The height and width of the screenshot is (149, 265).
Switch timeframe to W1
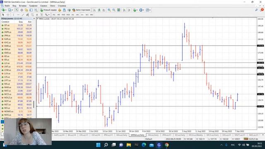click(87, 15)
